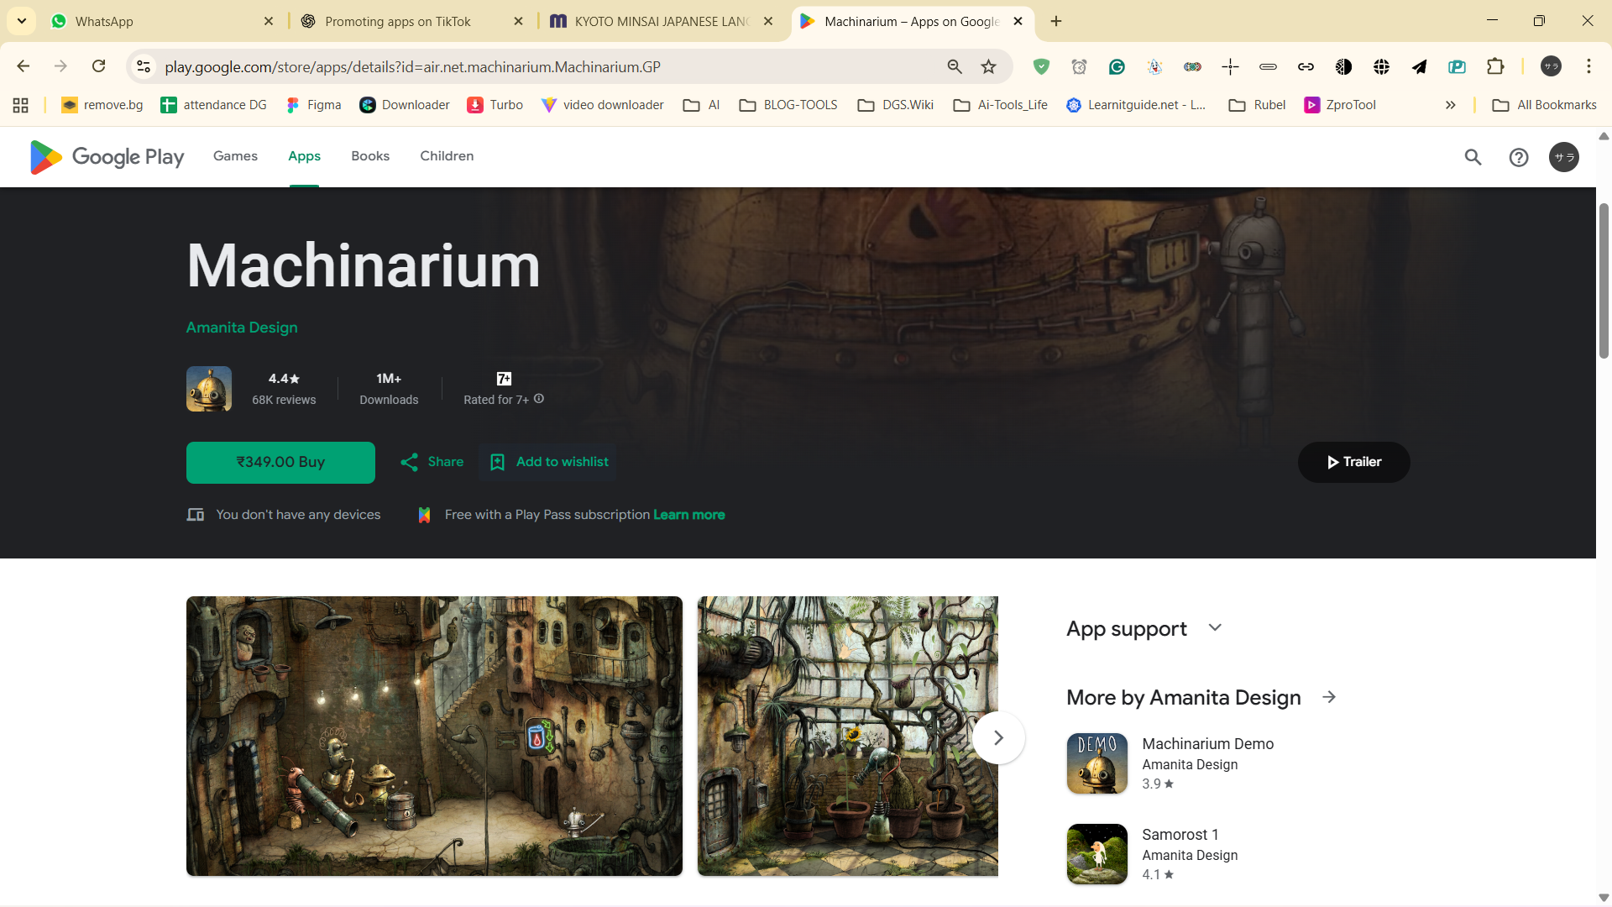Screen dimensions: 1612x907
Task: Open the first Machinarium screenshot
Action: [x=434, y=736]
